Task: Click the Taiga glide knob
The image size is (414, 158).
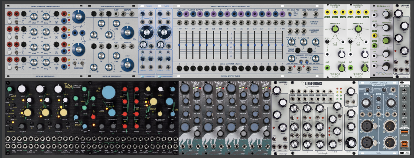Action: (10, 89)
